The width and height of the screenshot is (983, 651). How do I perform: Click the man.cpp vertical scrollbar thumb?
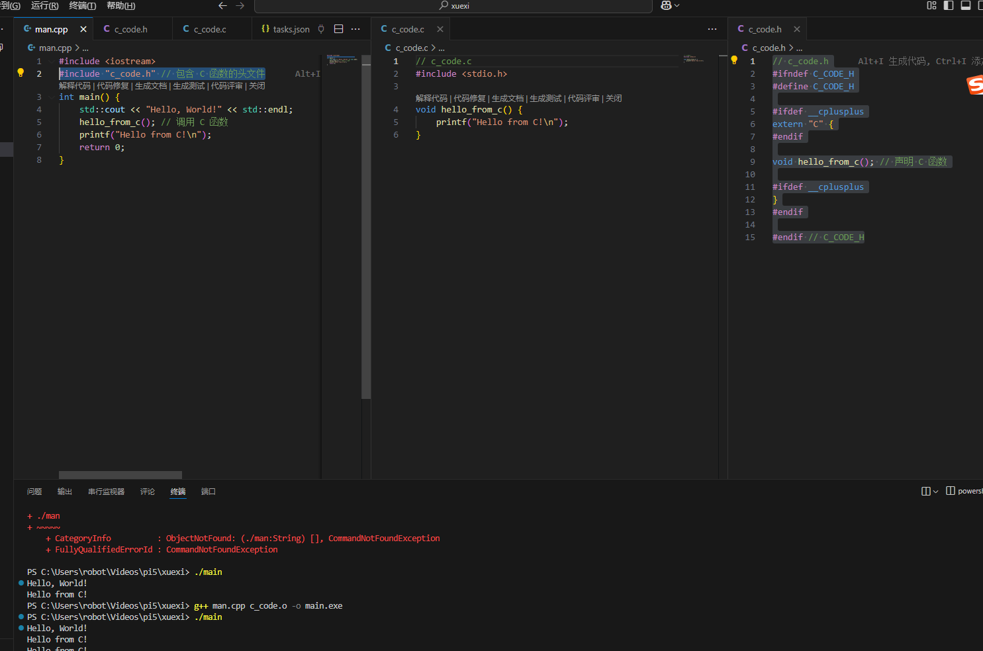(x=366, y=226)
